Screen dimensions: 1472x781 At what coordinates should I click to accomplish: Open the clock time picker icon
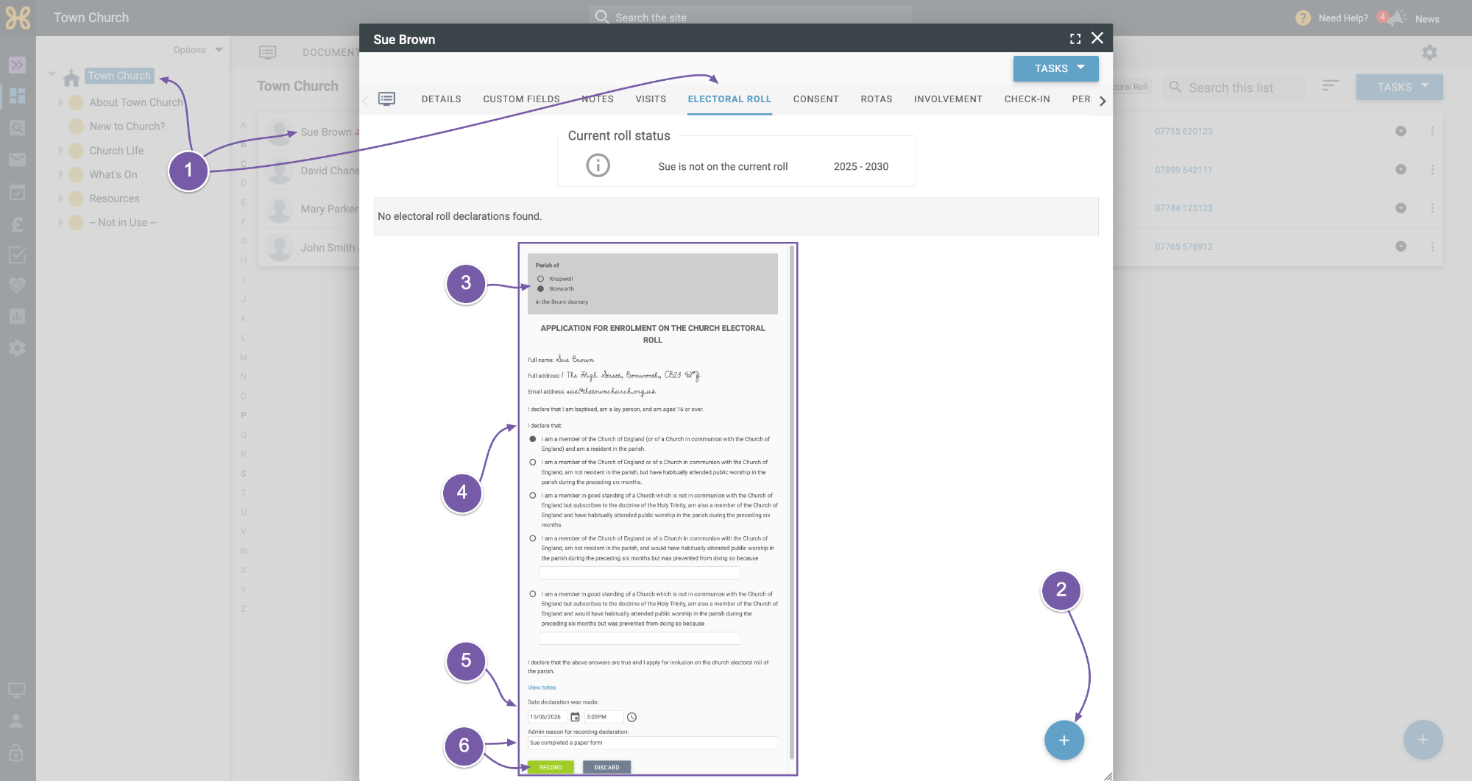pos(631,717)
